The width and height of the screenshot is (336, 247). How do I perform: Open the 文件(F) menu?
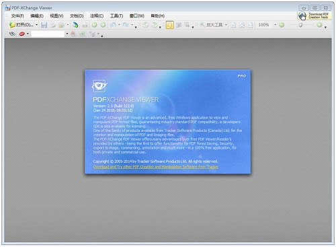17,15
